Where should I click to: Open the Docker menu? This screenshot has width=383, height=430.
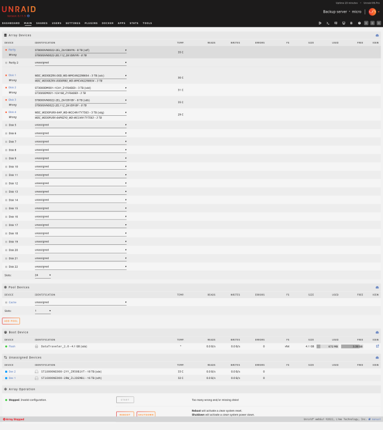click(x=108, y=24)
